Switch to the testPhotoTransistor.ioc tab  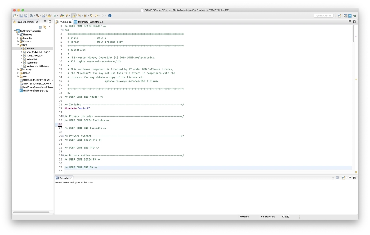click(88, 22)
